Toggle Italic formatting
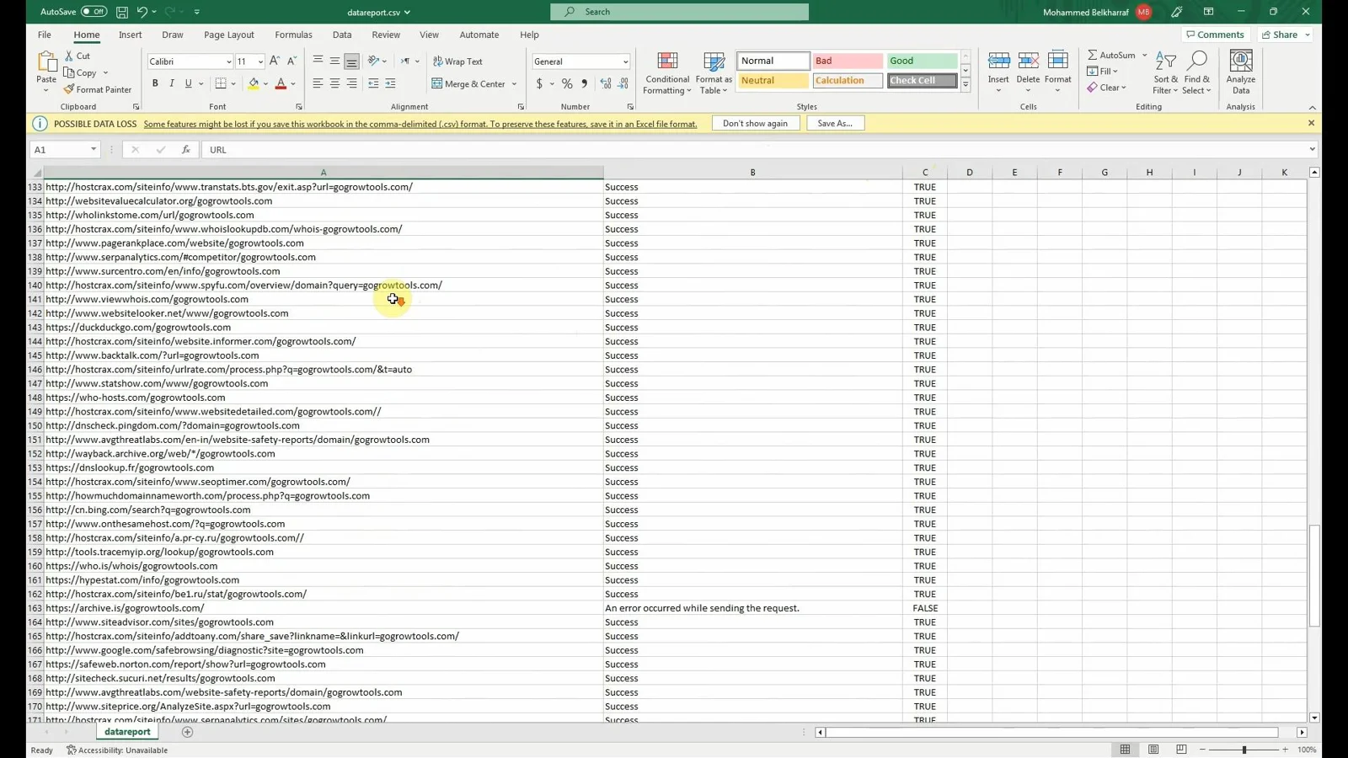Image resolution: width=1348 pixels, height=758 pixels. 172,83
